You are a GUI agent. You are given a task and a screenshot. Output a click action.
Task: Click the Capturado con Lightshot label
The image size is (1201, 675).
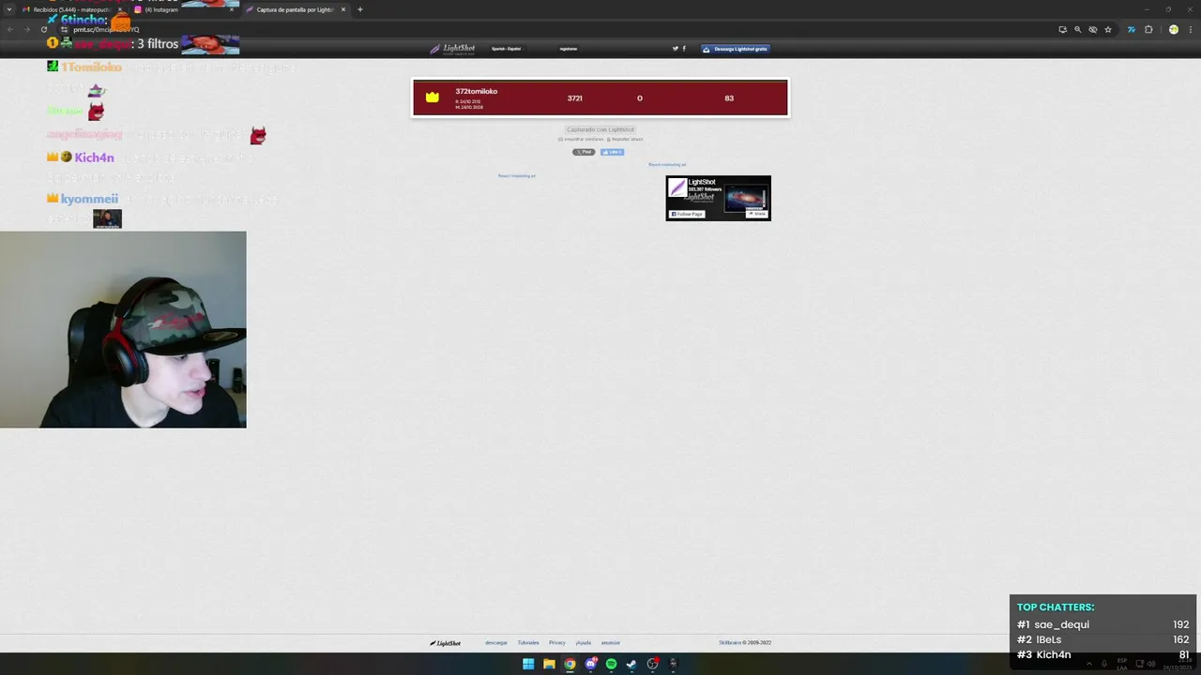600,129
